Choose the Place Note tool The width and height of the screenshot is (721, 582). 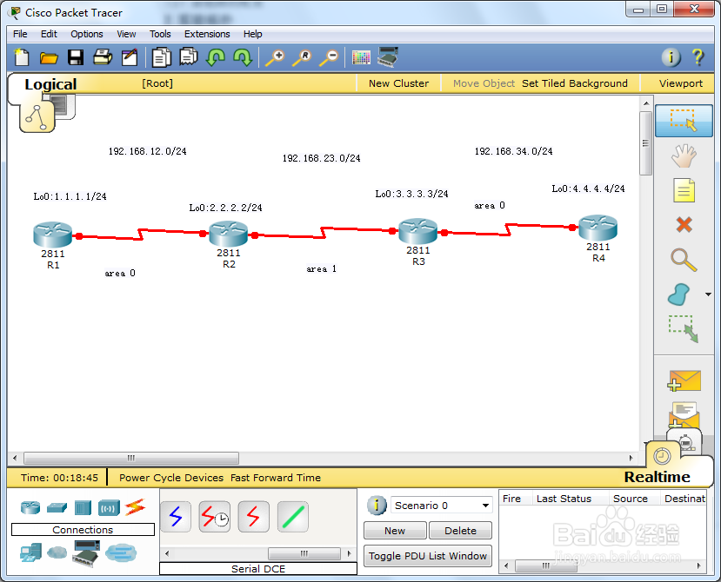click(x=684, y=190)
